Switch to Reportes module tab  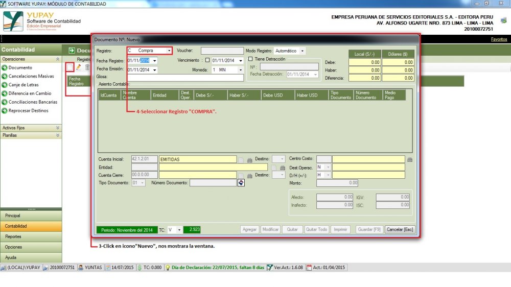(31, 236)
